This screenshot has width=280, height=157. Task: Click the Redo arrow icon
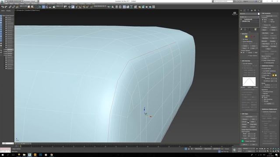6,7
